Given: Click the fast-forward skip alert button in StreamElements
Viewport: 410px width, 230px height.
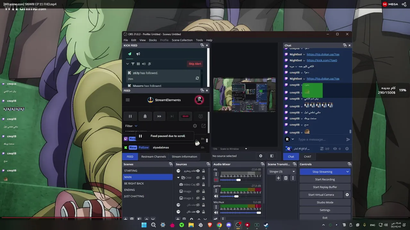Looking at the screenshot, I should tap(159, 116).
